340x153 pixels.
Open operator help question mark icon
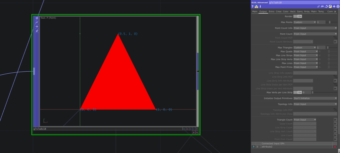253,6
